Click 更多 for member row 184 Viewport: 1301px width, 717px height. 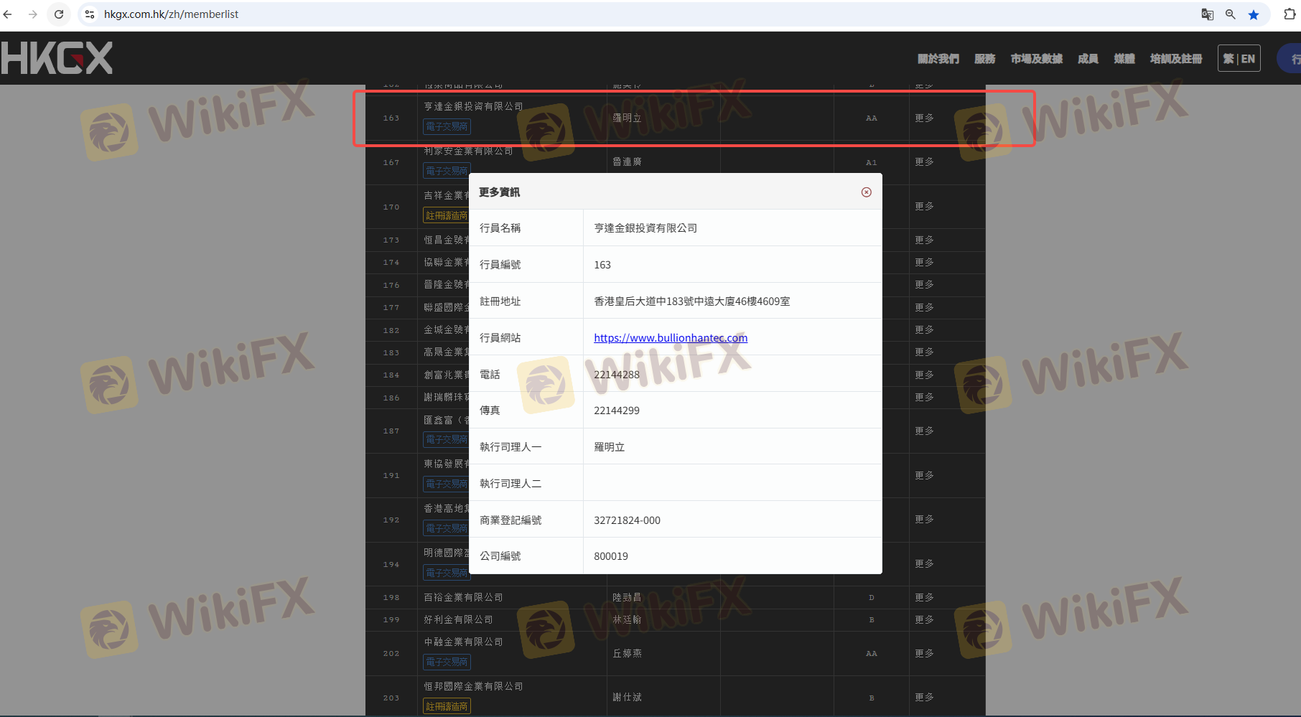(924, 375)
